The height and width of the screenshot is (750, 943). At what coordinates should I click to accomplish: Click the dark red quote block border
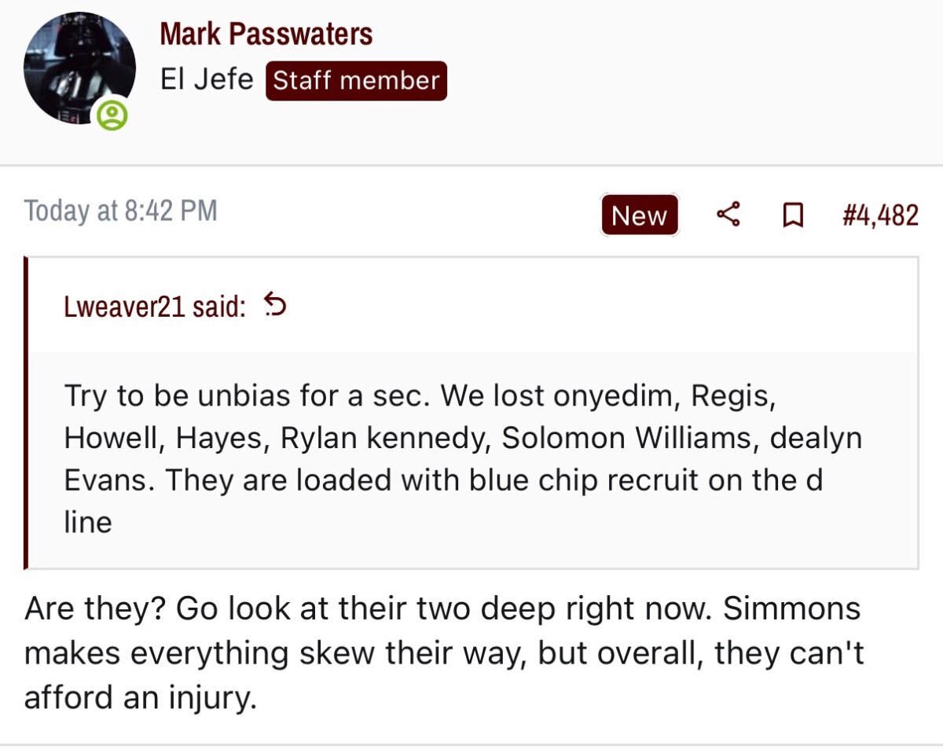pyautogui.click(x=27, y=412)
